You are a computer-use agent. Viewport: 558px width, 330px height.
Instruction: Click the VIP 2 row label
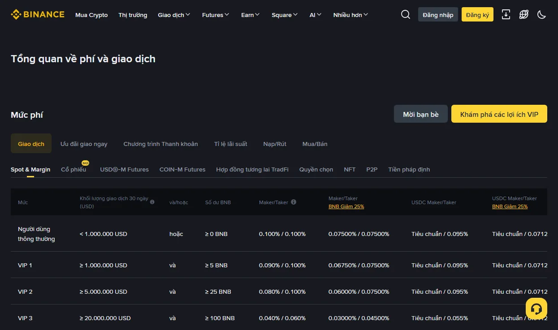pyautogui.click(x=25, y=291)
